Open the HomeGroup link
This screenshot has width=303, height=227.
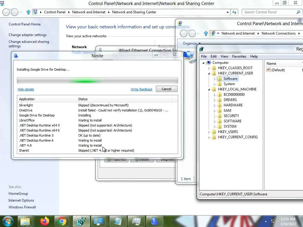click(x=18, y=193)
